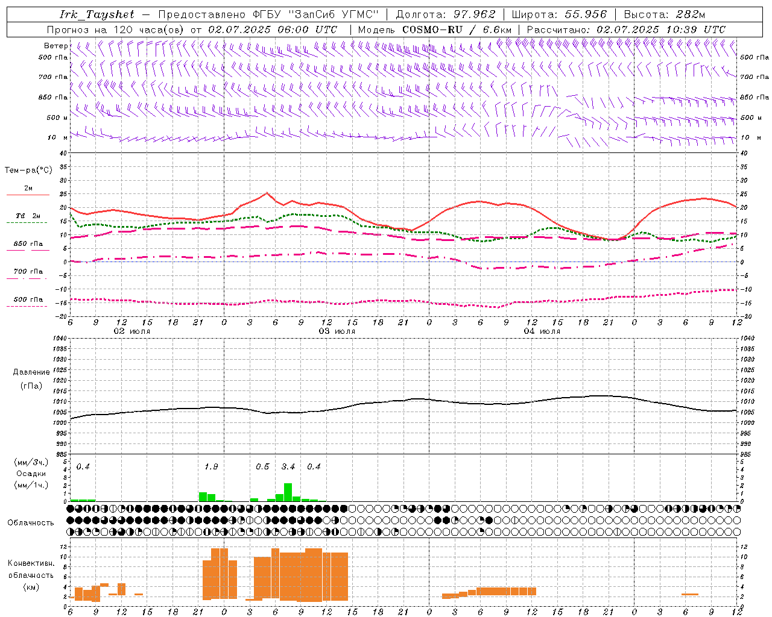Click the 1.9 precipitation total value

(211, 466)
